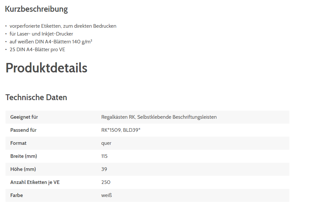The height and width of the screenshot is (212, 320).
Task: Select the 'für Laser- und InkJet-Drucker' line
Action: pos(41,34)
